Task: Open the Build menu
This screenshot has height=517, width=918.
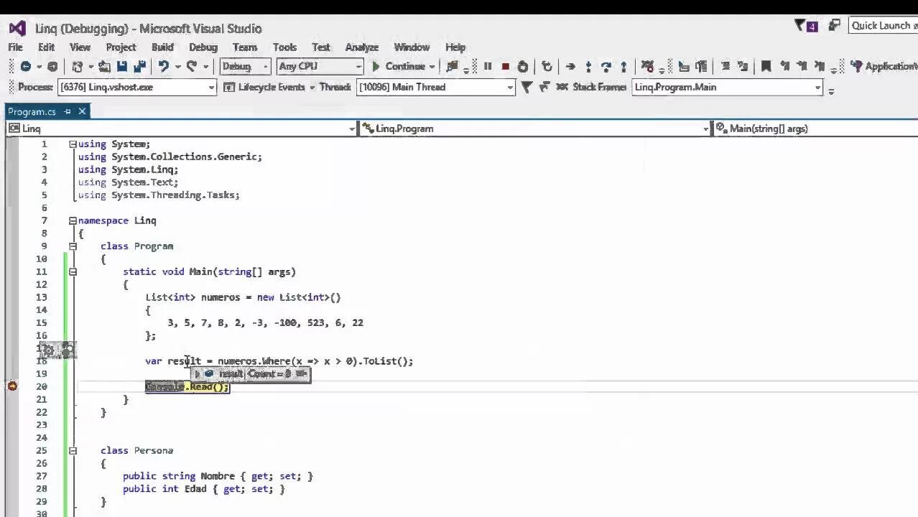Action: [162, 47]
